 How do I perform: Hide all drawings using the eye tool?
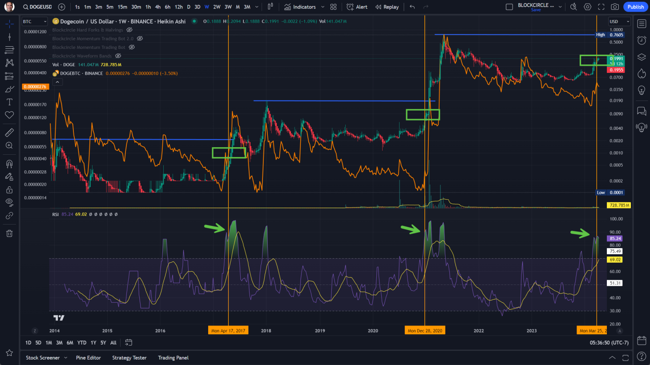[9, 202]
